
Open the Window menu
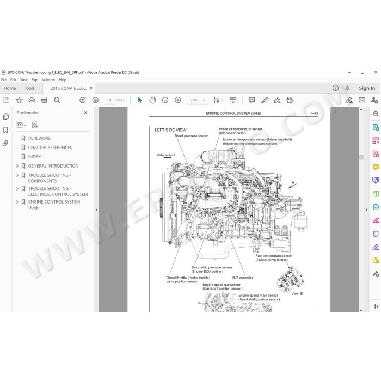tap(48, 79)
